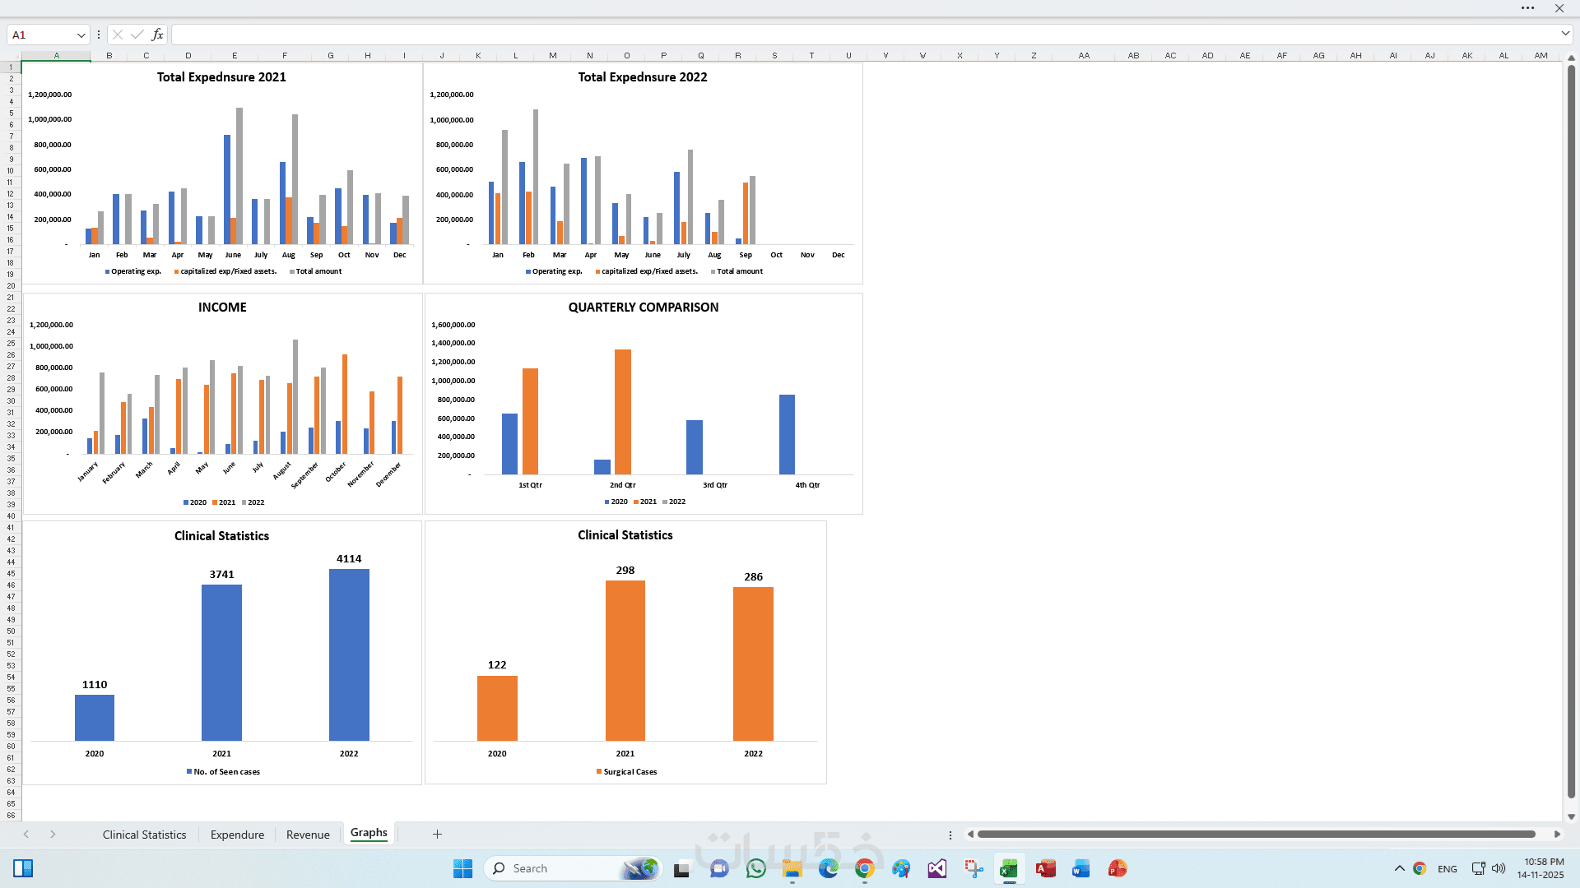Click the Windows Start button
Image resolution: width=1580 pixels, height=888 pixels.
coord(462,868)
